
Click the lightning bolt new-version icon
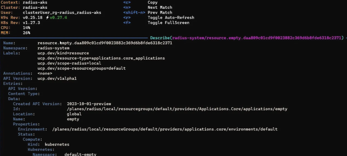click(47, 18)
